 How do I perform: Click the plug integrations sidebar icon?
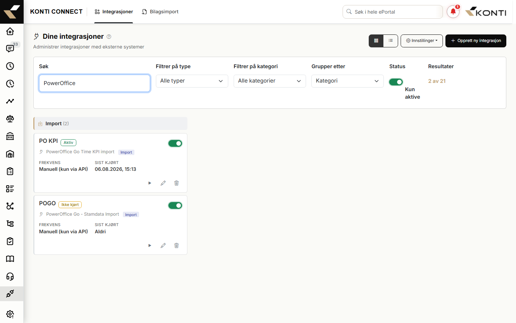pyautogui.click(x=10, y=294)
